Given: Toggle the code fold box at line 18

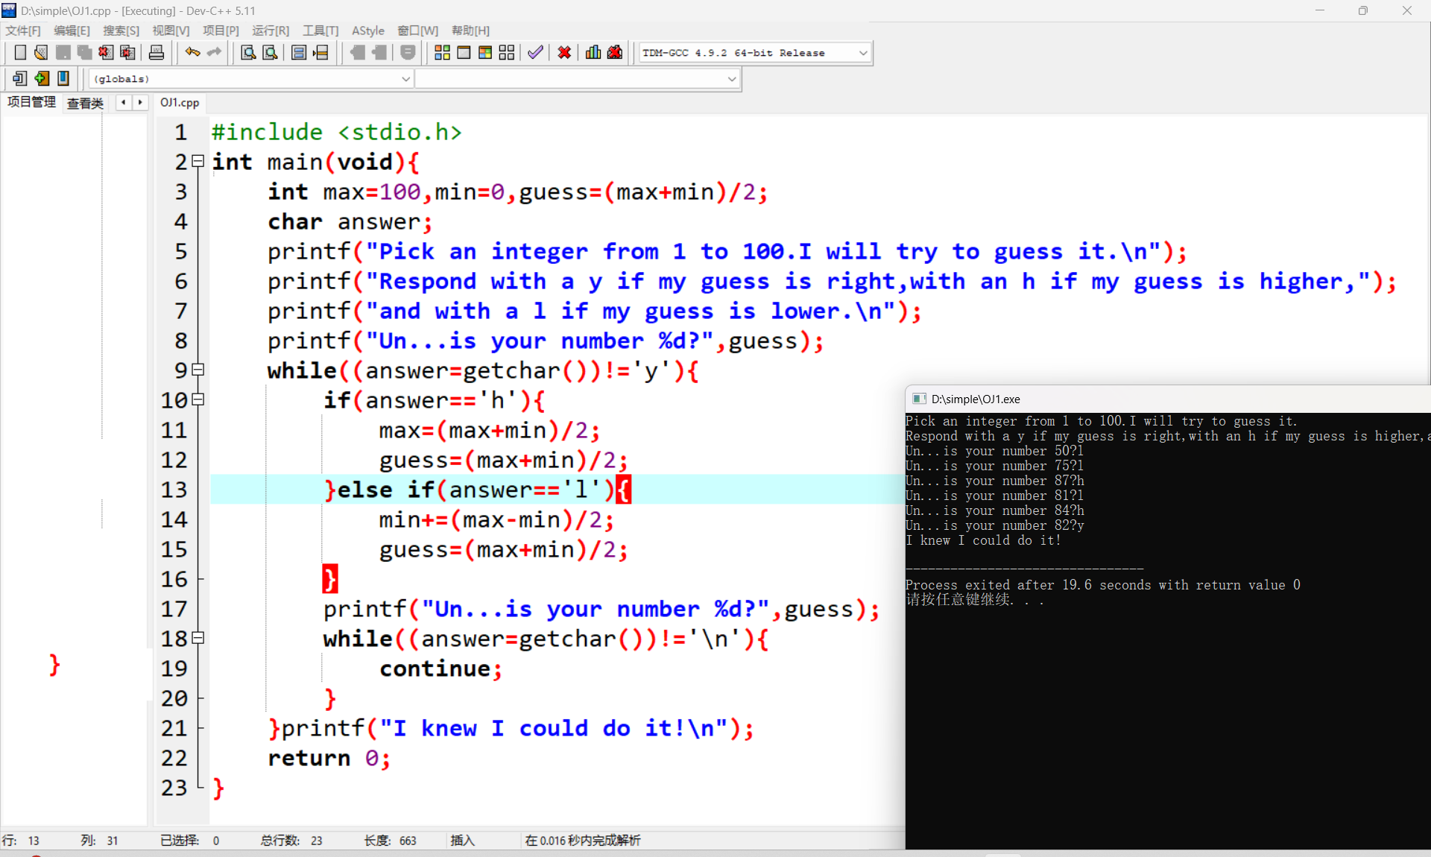Looking at the screenshot, I should pos(198,638).
